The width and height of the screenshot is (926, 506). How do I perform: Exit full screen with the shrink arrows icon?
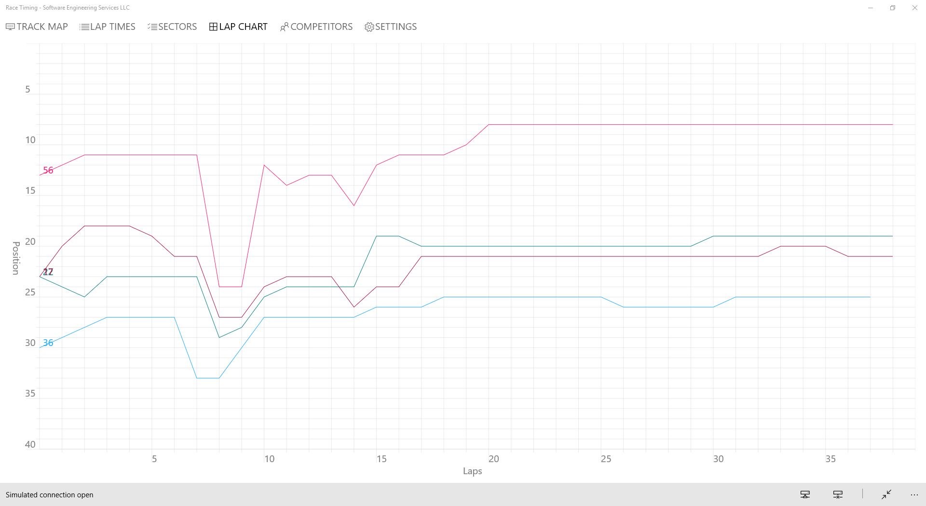[x=886, y=494]
